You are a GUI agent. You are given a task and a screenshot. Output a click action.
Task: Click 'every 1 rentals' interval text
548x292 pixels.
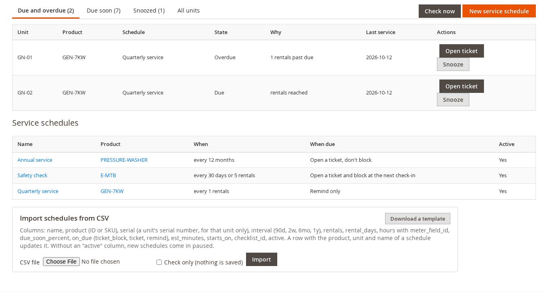click(x=211, y=191)
